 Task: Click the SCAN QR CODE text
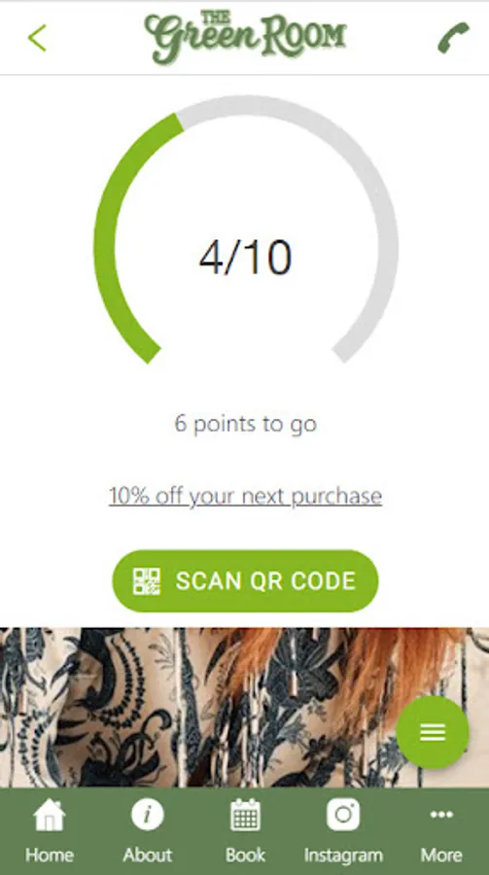[x=265, y=581]
